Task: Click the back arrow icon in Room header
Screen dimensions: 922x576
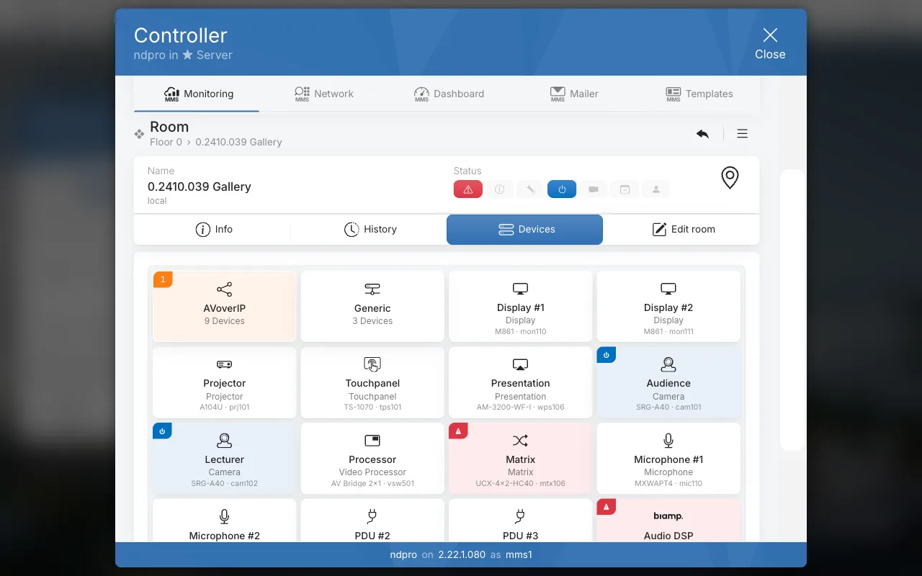Action: (702, 134)
